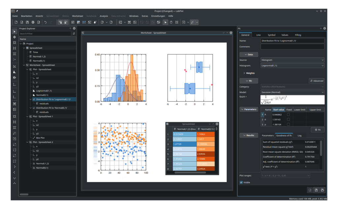Create a new project using the toolbar icon
This screenshot has height=213, width=338.
point(16,22)
